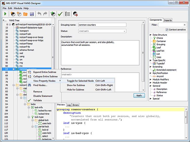Choose Find Nodes... from context menu
Image resolution: width=190 pixels, height=142 pixels.
(x=44, y=85)
